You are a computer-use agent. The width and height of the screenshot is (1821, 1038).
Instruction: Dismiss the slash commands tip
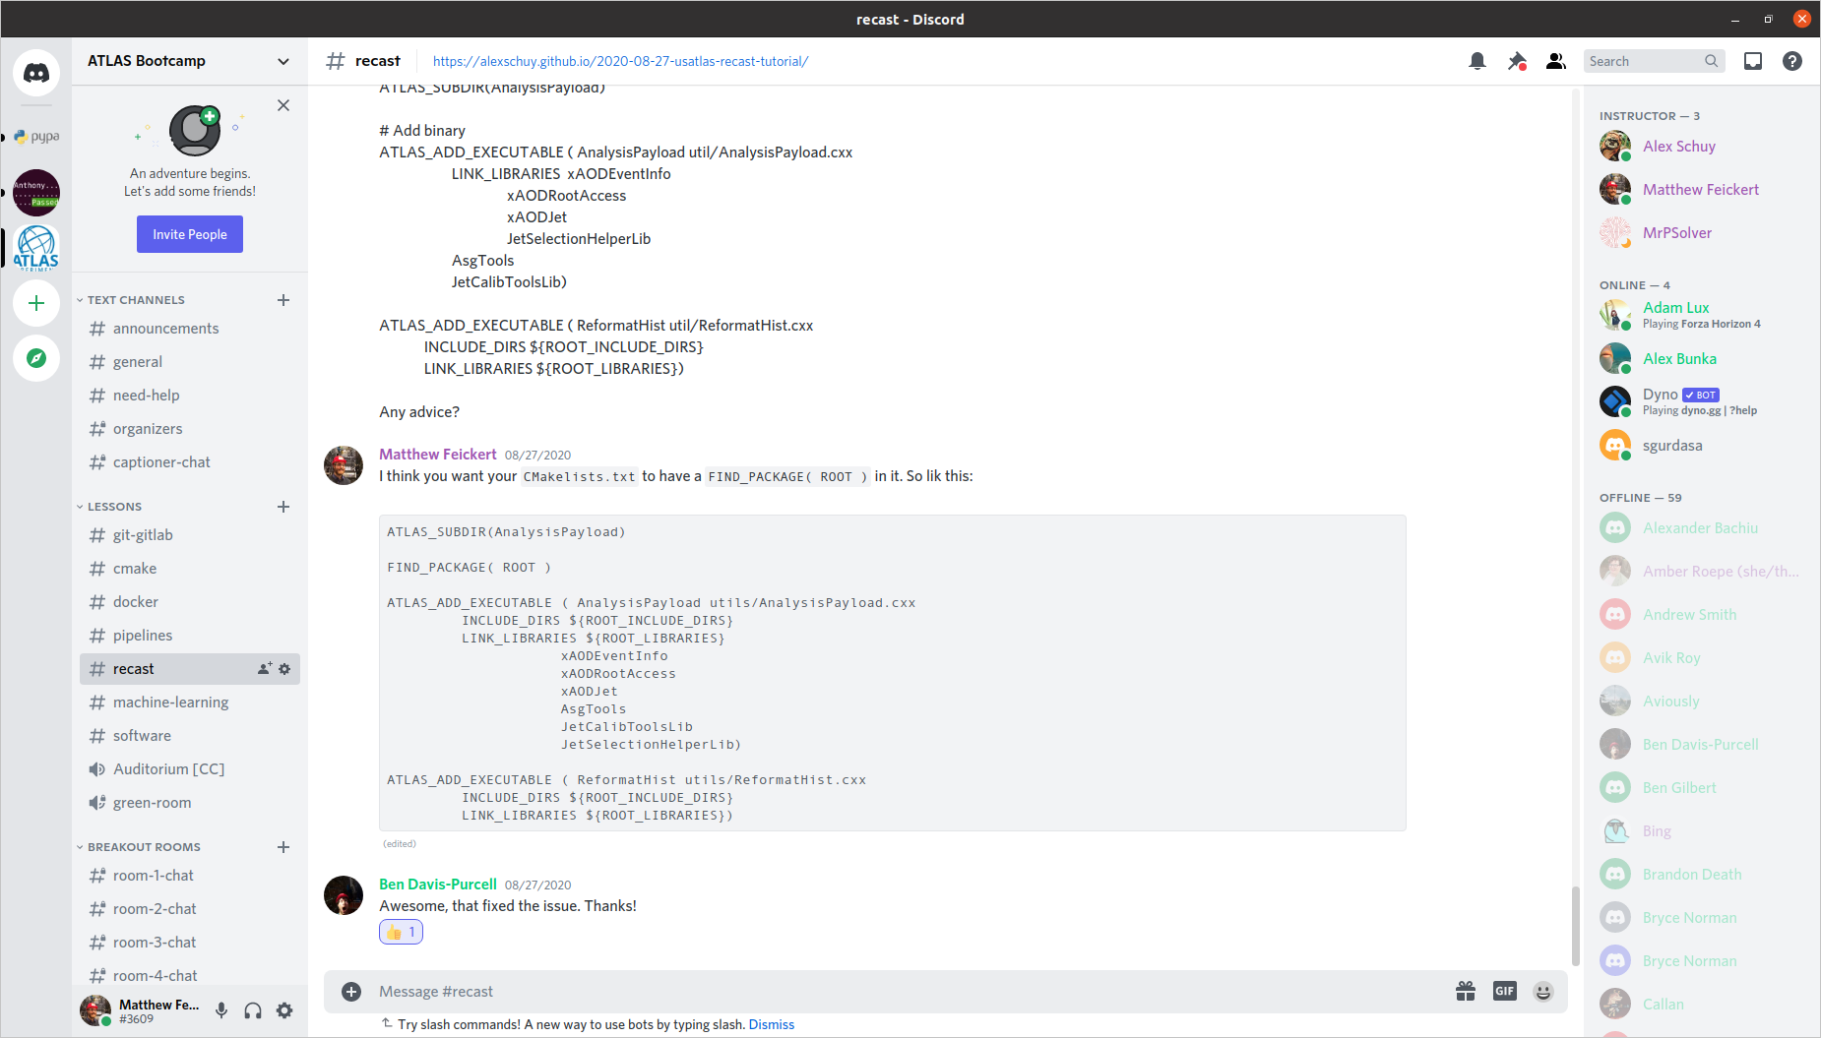tap(771, 1024)
